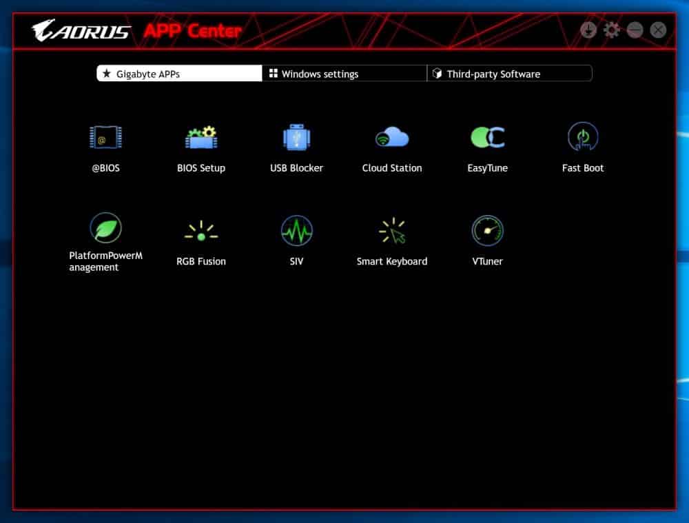689x523 pixels.
Task: Switch to Third-party Software tab
Action: (510, 74)
